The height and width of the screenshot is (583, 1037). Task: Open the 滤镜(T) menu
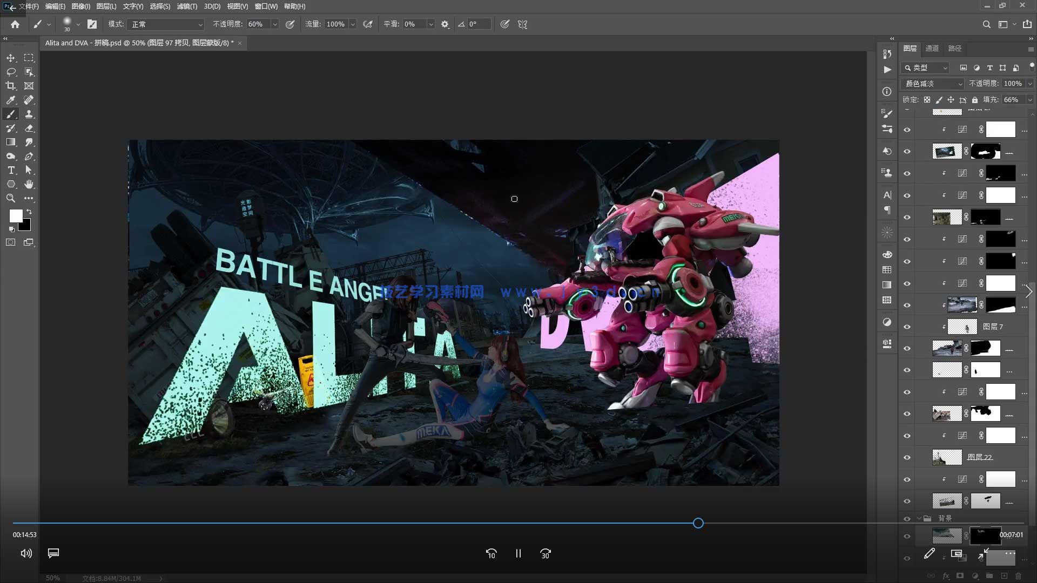click(x=187, y=6)
